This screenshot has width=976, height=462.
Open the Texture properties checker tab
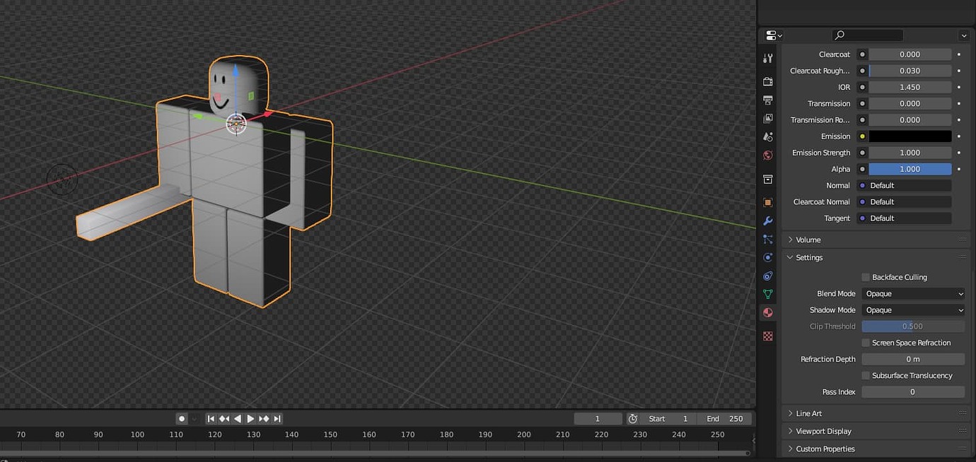click(x=768, y=336)
